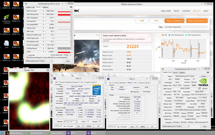Viewport: 215px width, 135px height.
Task: Toggle the UEFI checkbox
Action: [203, 89]
